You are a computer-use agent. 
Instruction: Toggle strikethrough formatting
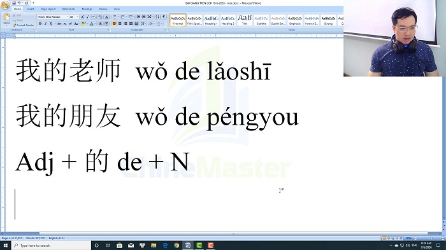(x=59, y=24)
